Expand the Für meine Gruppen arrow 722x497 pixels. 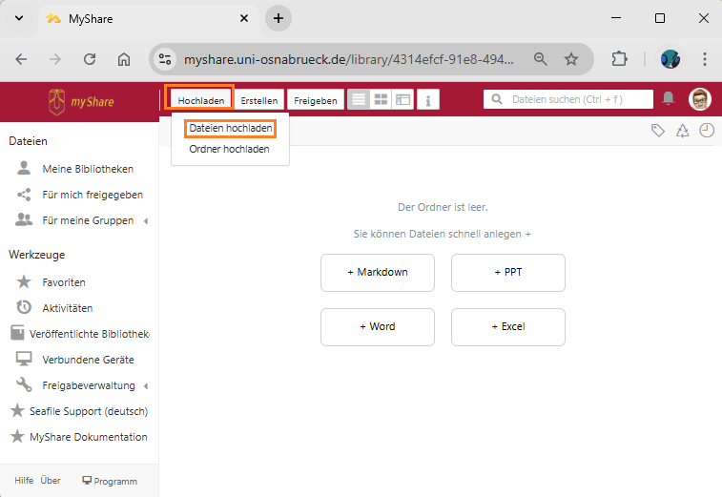146,221
